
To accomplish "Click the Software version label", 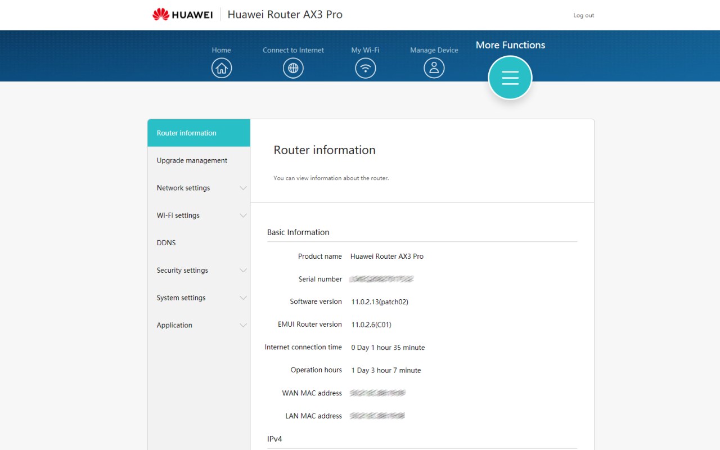I will pos(316,301).
